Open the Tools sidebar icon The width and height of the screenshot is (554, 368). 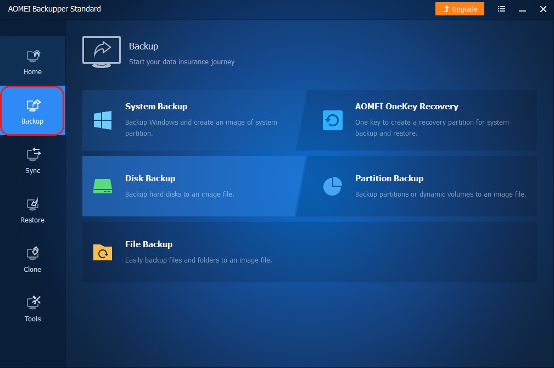tap(33, 303)
